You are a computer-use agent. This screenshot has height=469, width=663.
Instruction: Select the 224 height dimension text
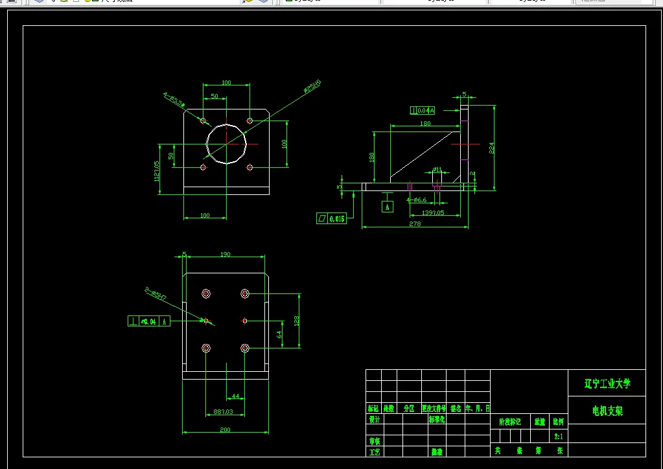click(491, 148)
